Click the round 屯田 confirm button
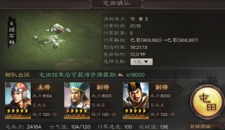Image resolution: width=225 pixels, height=130 pixels. coord(207,102)
